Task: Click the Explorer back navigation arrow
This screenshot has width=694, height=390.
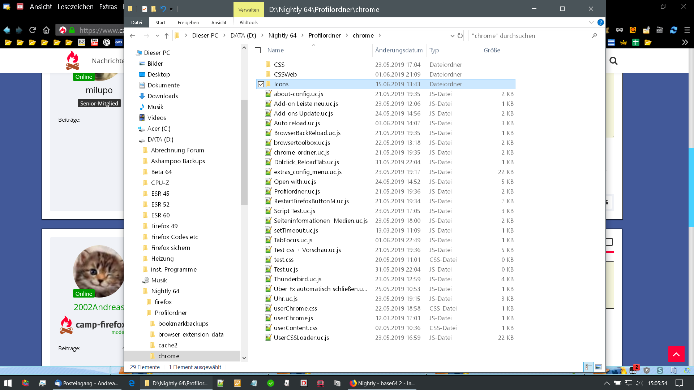Action: [133, 35]
